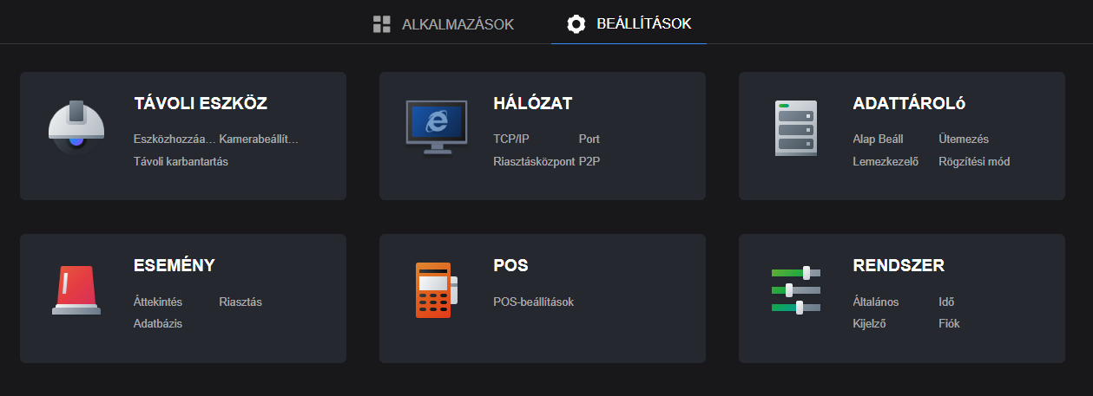Image resolution: width=1093 pixels, height=396 pixels.
Task: Go to Távoli karbantartás
Action: click(x=181, y=161)
